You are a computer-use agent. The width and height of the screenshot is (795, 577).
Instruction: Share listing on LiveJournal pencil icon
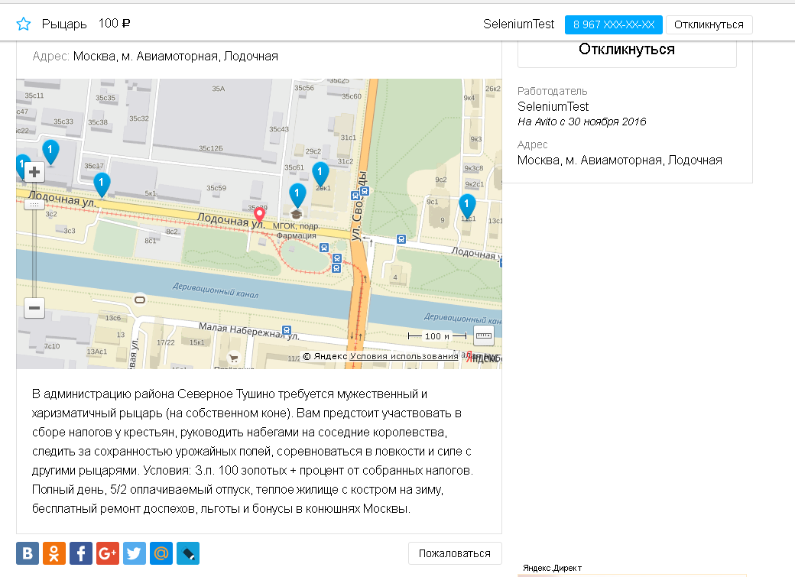(x=188, y=553)
